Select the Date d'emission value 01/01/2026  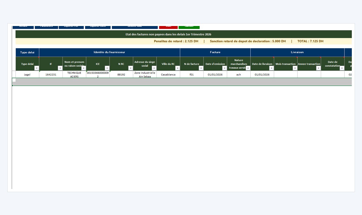(x=215, y=75)
